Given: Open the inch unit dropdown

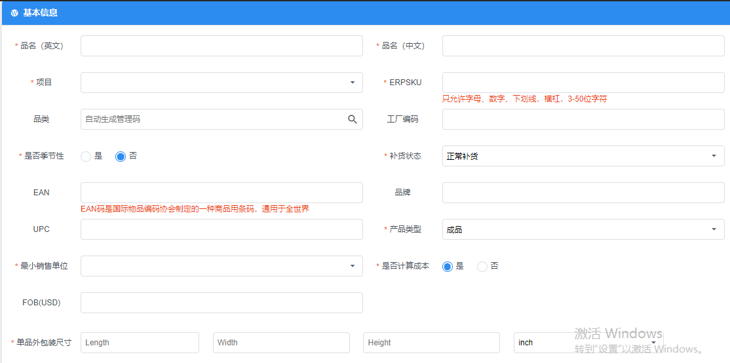Looking at the screenshot, I should coord(588,343).
